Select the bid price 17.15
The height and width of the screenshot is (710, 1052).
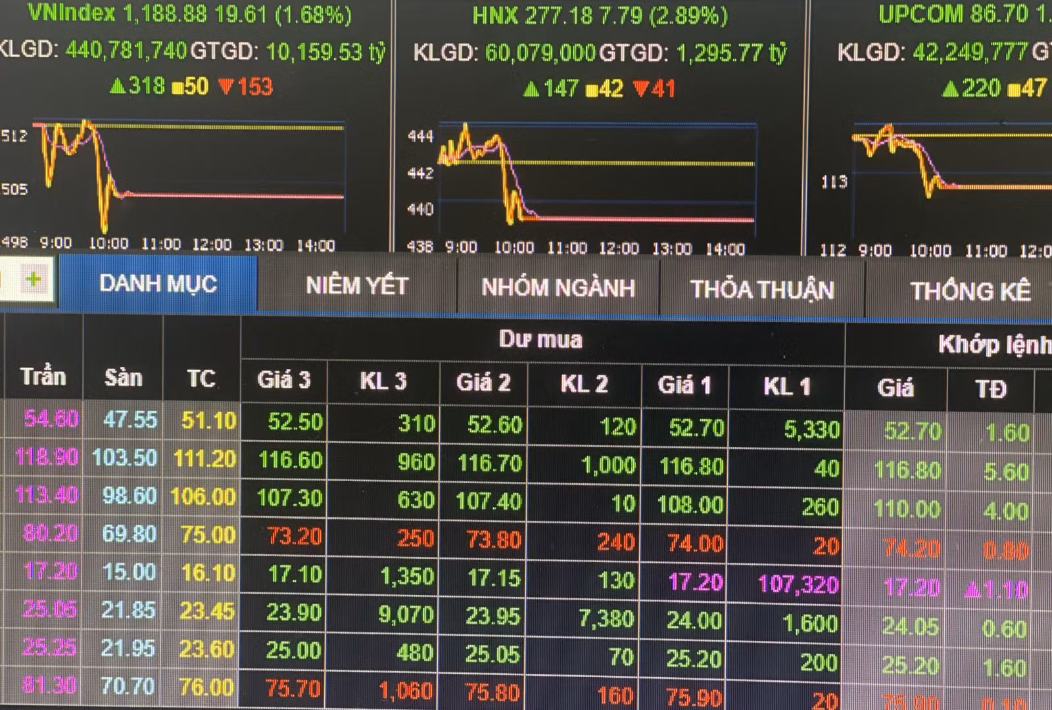click(x=494, y=578)
